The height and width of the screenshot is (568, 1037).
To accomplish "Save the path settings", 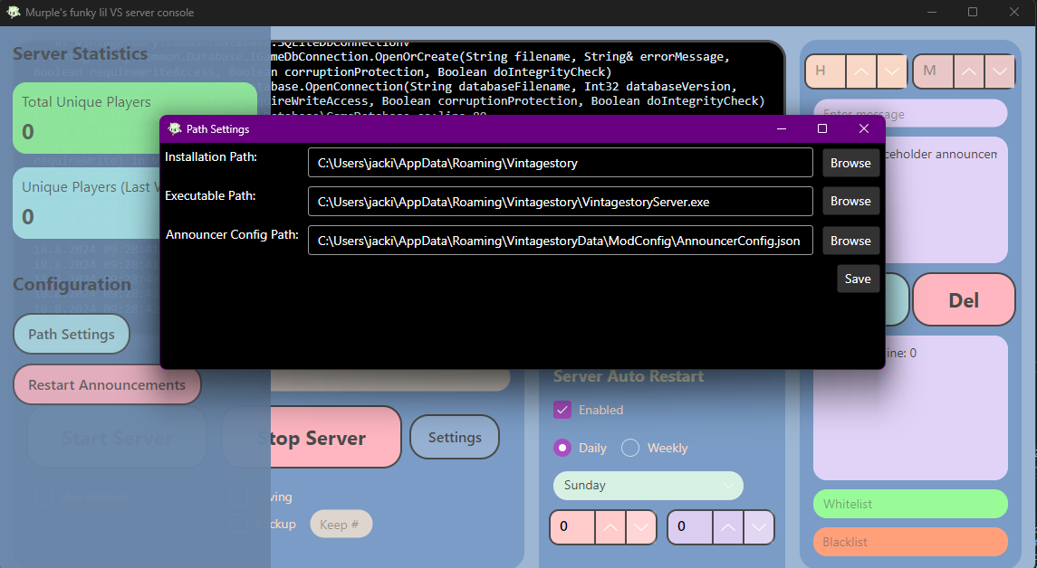I will 858,279.
